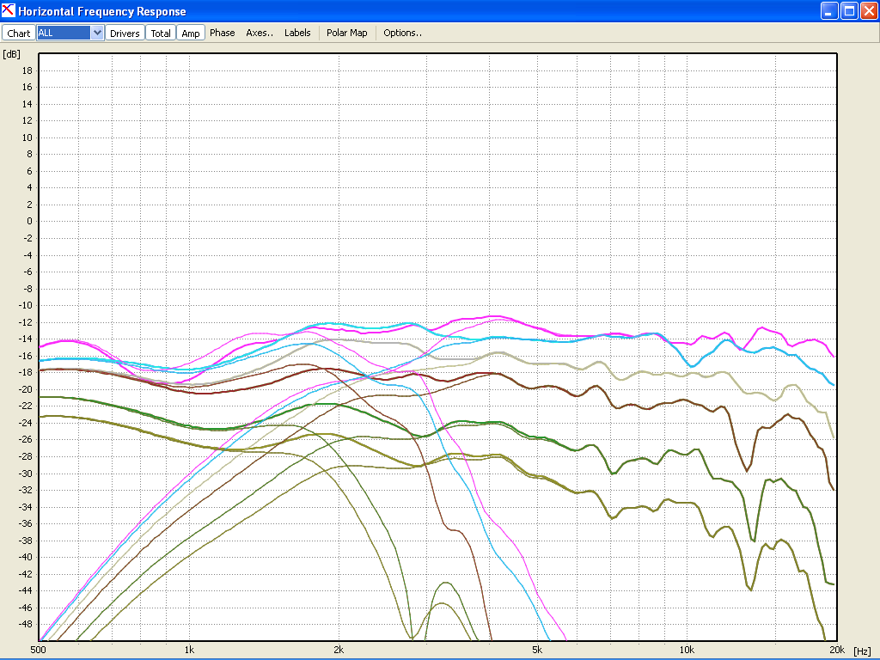This screenshot has width=880, height=660.
Task: Click the 1k frequency axis label
Action: pos(189,650)
